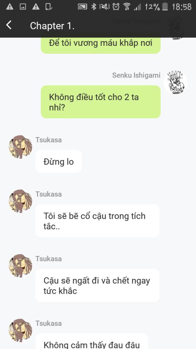This screenshot has width=196, height=349.
Task: Tap Tsukasa's avatar beside 'Đừng lo'
Action: tap(21, 147)
